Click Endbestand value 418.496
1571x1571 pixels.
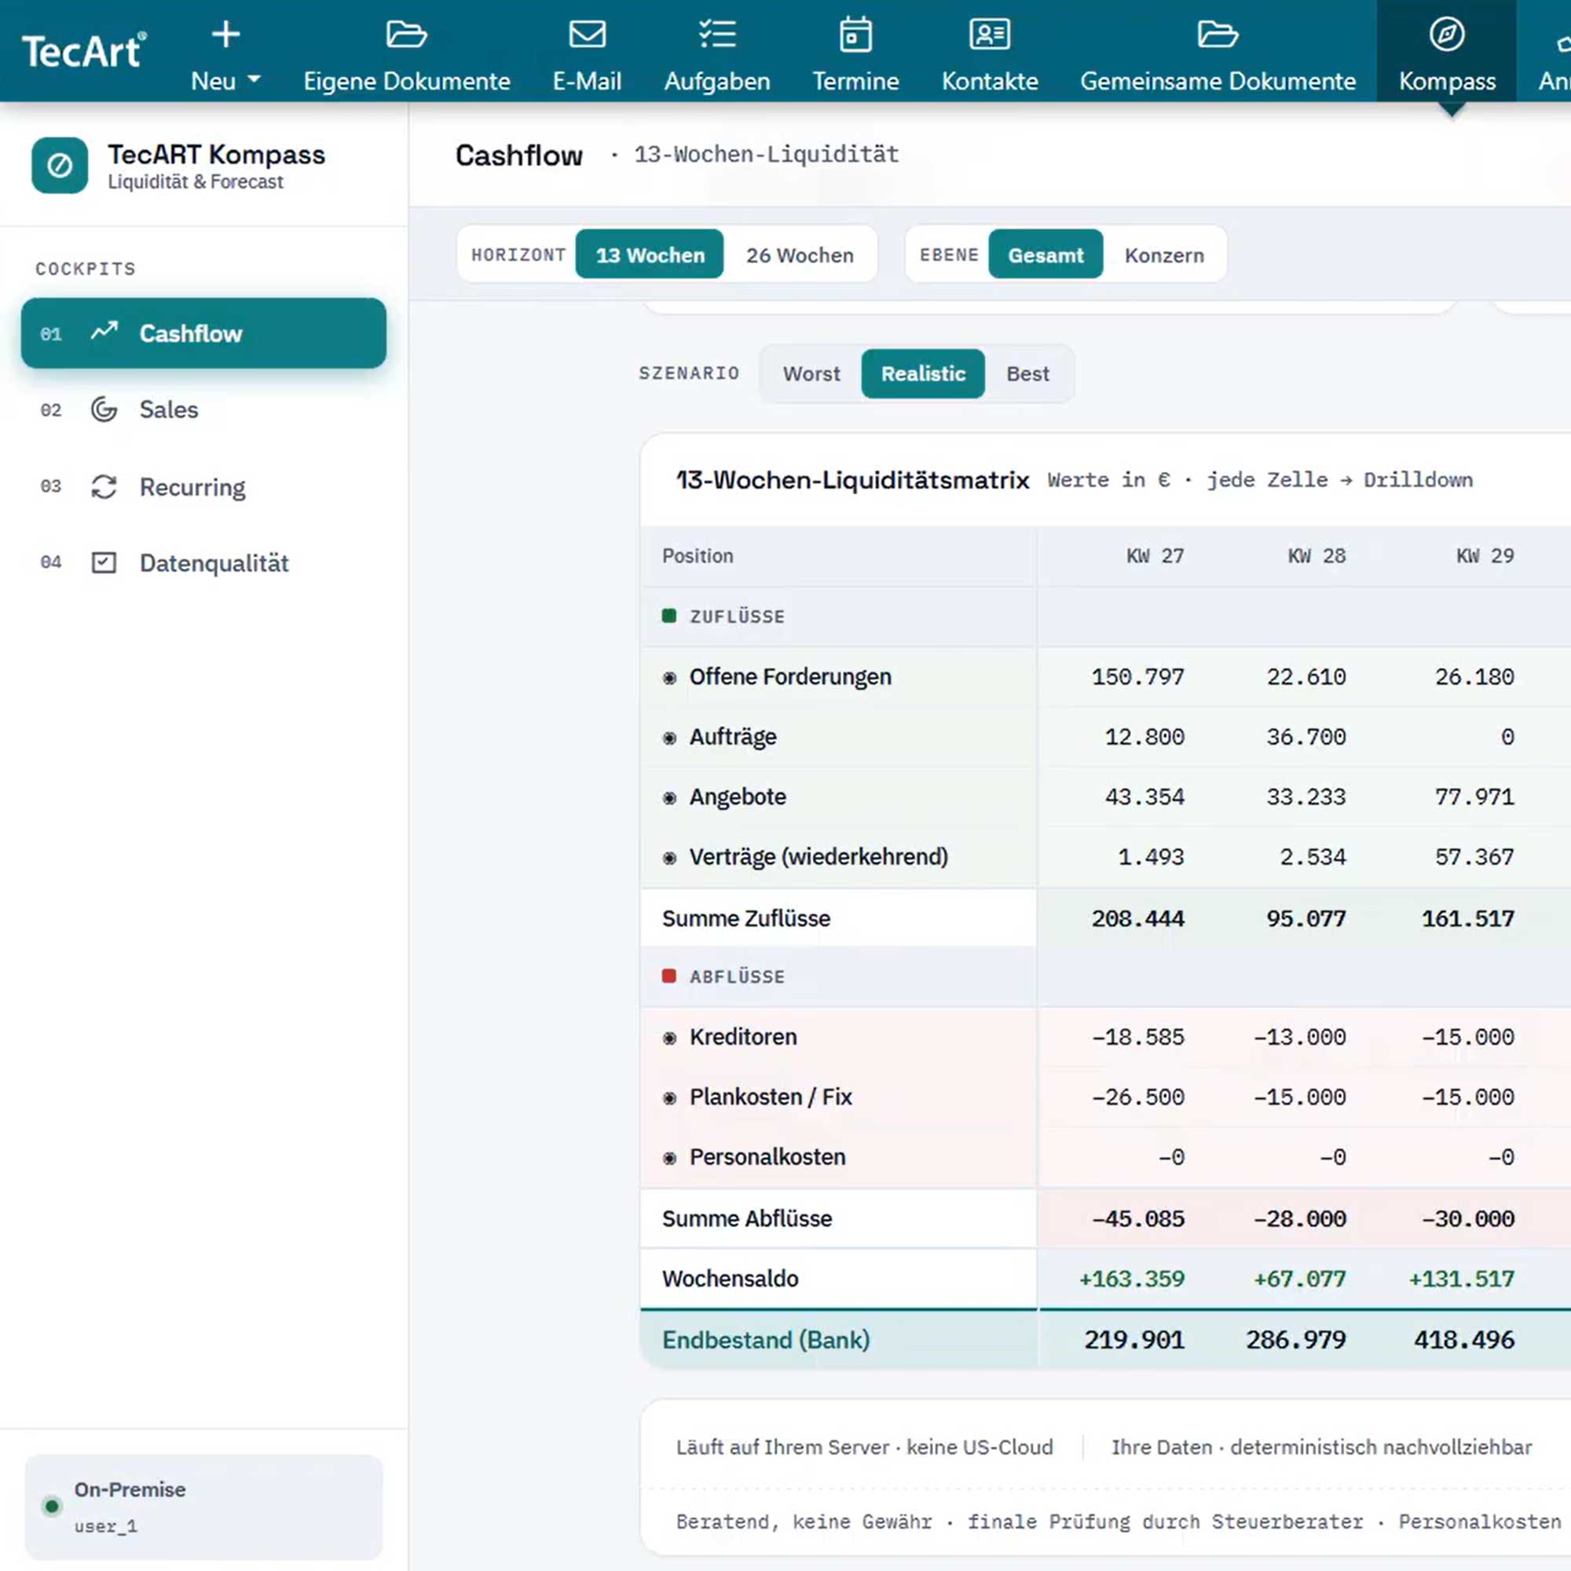click(x=1464, y=1339)
